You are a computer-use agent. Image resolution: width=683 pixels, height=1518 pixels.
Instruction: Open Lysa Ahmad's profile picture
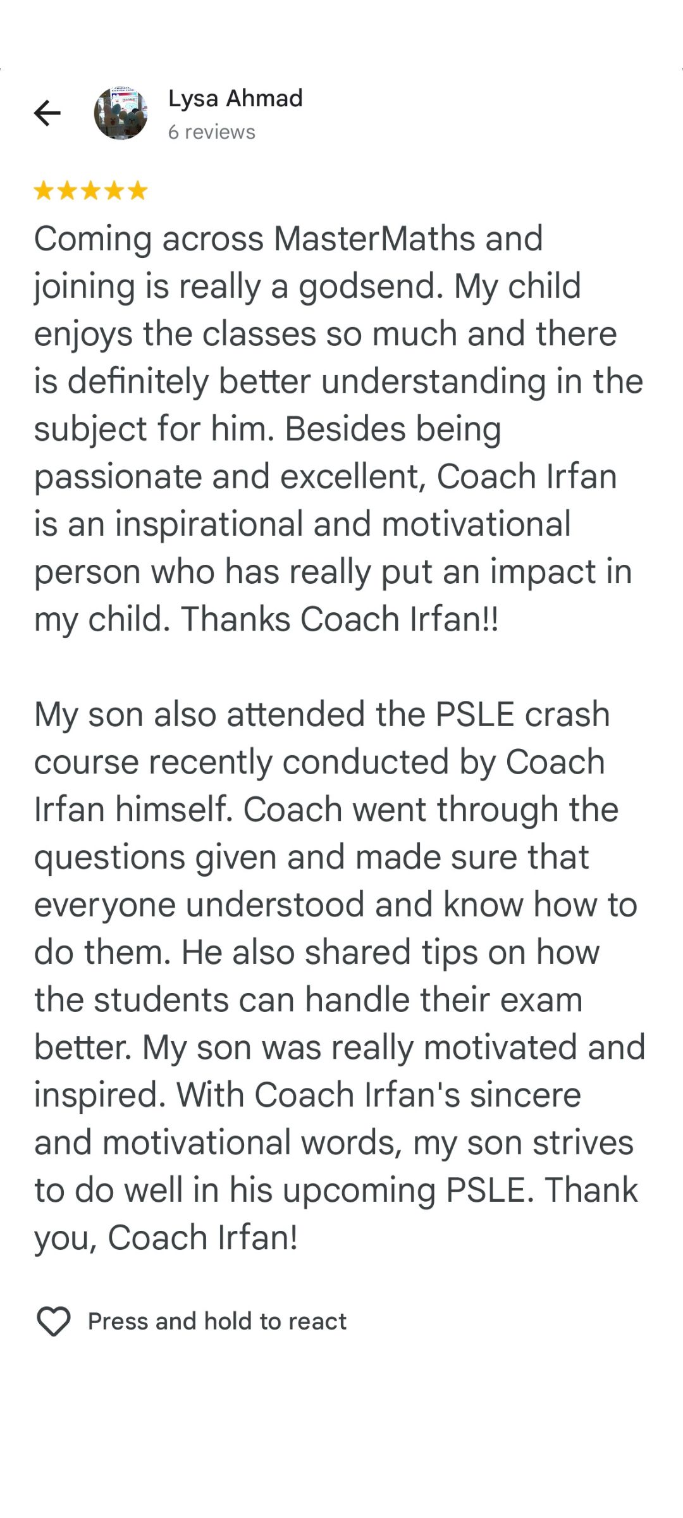[121, 113]
